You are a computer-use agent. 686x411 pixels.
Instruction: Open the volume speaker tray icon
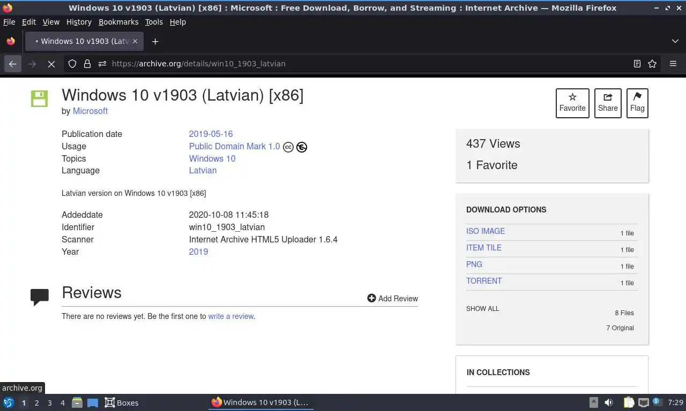tap(609, 402)
